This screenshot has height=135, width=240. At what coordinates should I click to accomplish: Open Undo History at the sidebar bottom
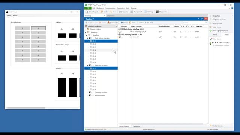(x=216, y=126)
